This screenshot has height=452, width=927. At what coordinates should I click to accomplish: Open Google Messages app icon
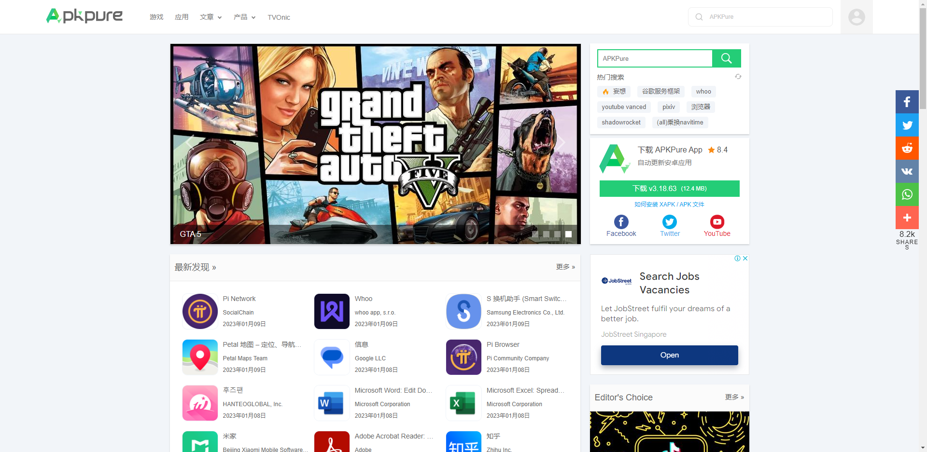[x=332, y=357]
